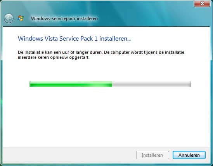Click the word 'Vista' in the blue heading

[51, 38]
